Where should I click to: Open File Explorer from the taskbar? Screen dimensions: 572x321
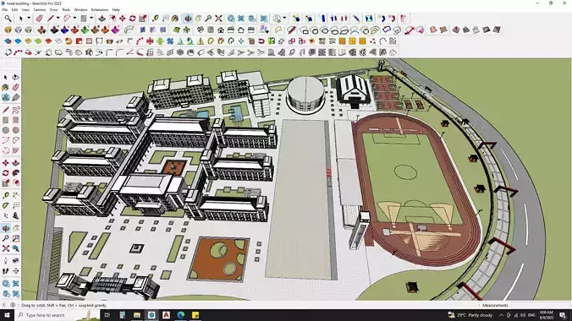[137, 315]
